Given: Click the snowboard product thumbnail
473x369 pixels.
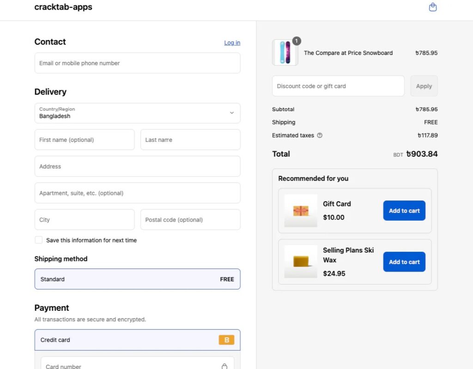Looking at the screenshot, I should pos(285,53).
